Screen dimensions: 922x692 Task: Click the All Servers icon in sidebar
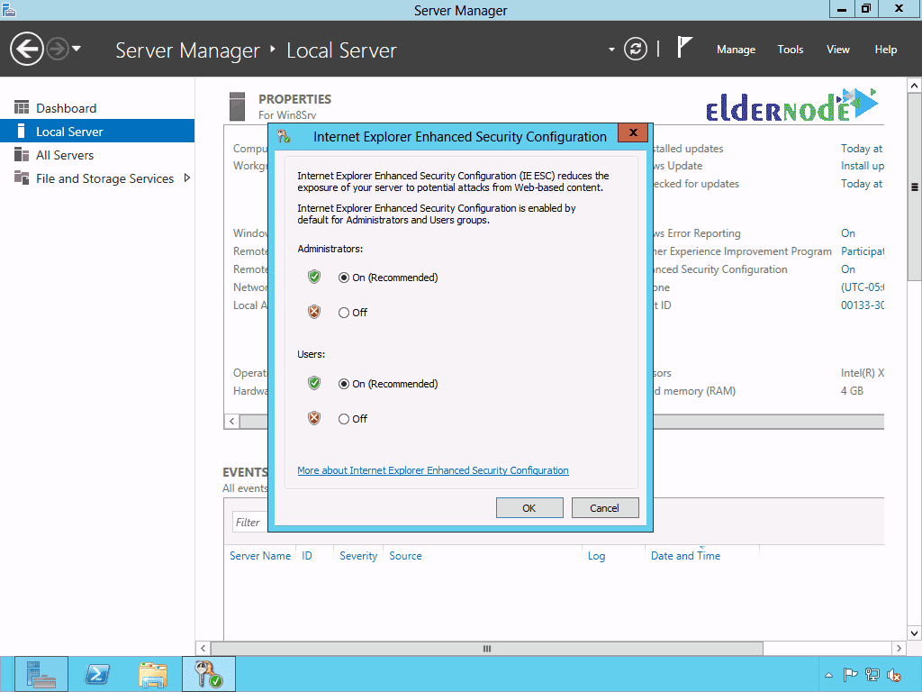coord(22,154)
